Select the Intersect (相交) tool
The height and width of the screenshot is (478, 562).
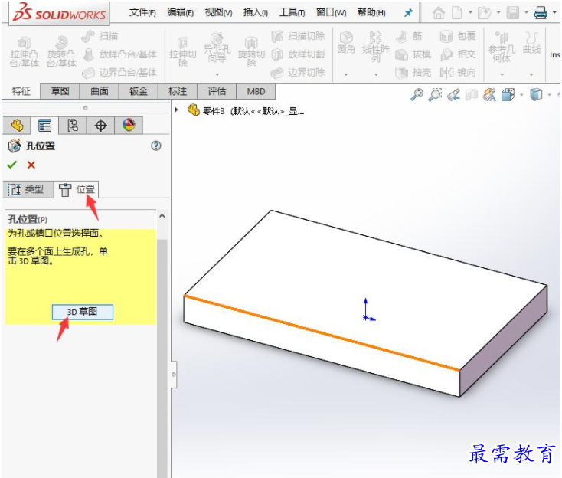[x=458, y=54]
